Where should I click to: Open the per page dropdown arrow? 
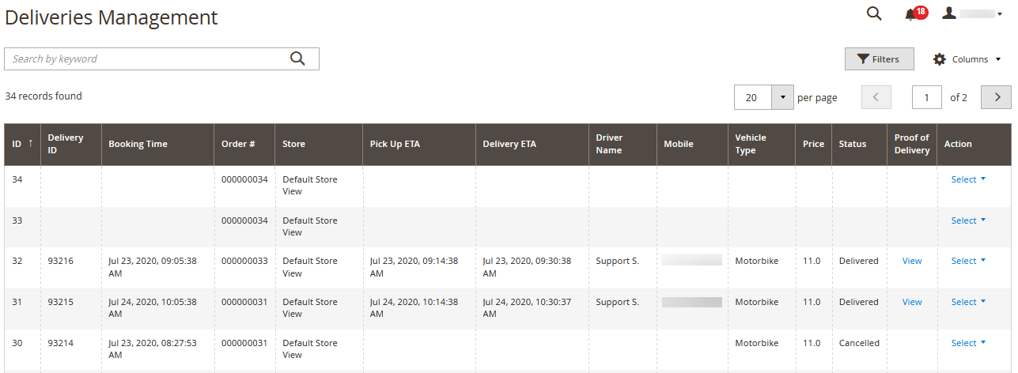tap(782, 97)
